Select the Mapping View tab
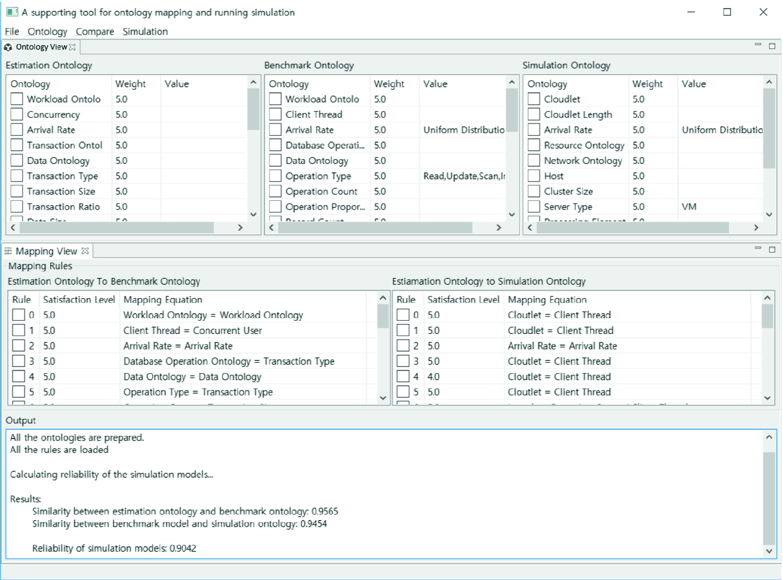 coord(46,251)
